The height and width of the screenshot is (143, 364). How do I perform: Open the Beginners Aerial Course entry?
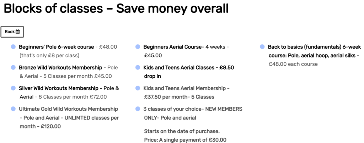(173, 47)
